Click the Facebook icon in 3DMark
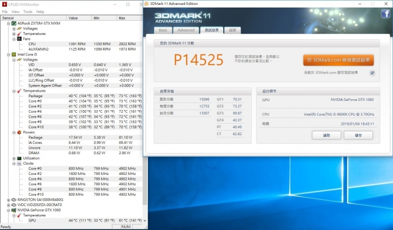 386,13
